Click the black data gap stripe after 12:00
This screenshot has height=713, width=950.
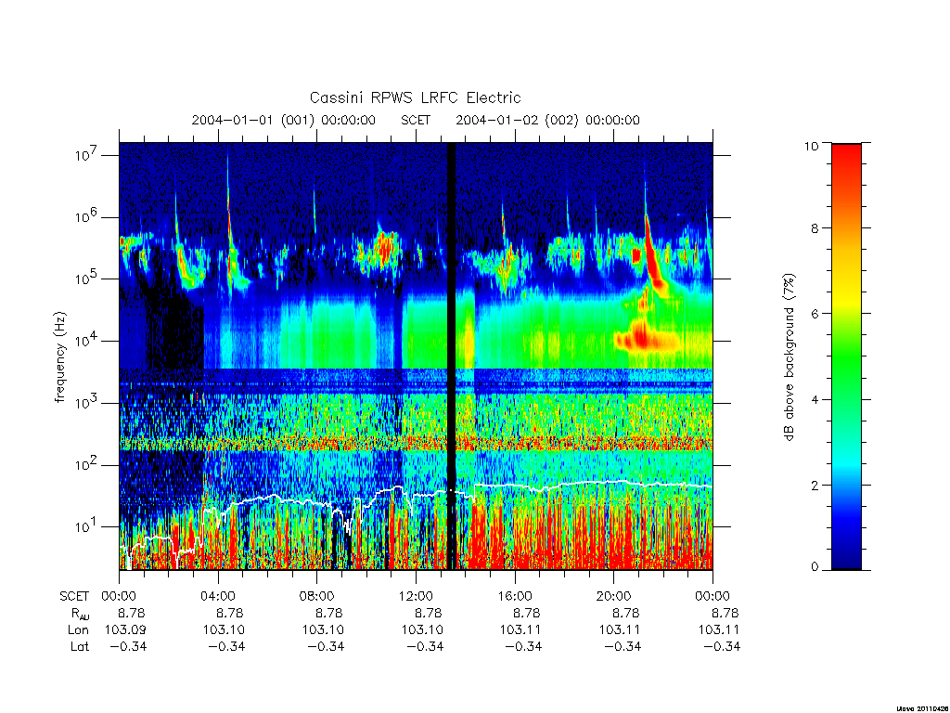click(x=451, y=356)
